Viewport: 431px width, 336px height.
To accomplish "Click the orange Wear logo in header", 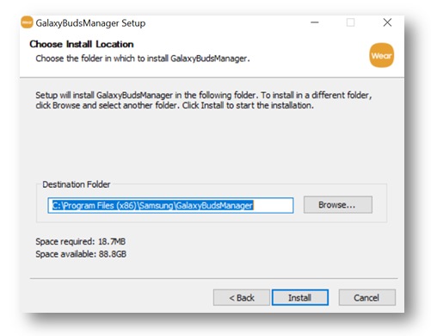I will coord(381,55).
